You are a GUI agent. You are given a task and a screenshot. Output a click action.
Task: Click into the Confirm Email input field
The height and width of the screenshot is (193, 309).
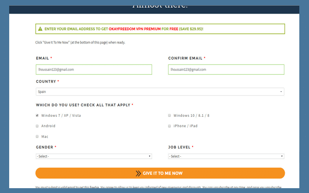pyautogui.click(x=226, y=69)
